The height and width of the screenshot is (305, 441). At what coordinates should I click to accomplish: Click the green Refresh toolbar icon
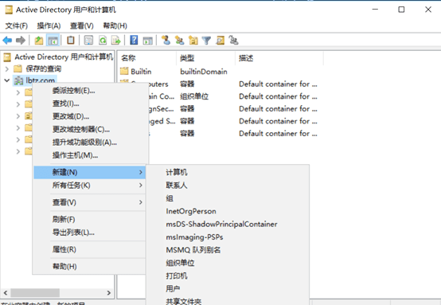pos(103,41)
